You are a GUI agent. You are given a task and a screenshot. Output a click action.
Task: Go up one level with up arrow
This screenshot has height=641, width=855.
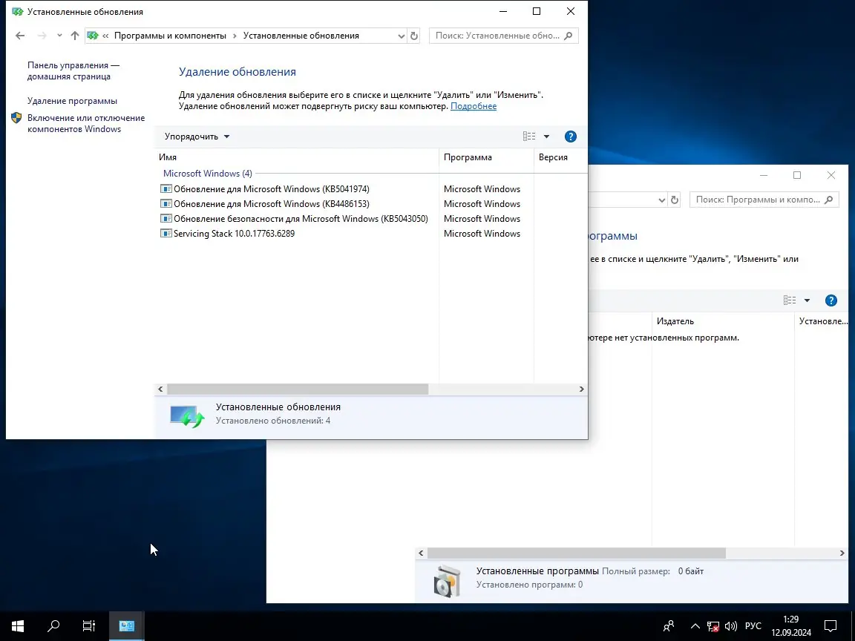click(75, 36)
